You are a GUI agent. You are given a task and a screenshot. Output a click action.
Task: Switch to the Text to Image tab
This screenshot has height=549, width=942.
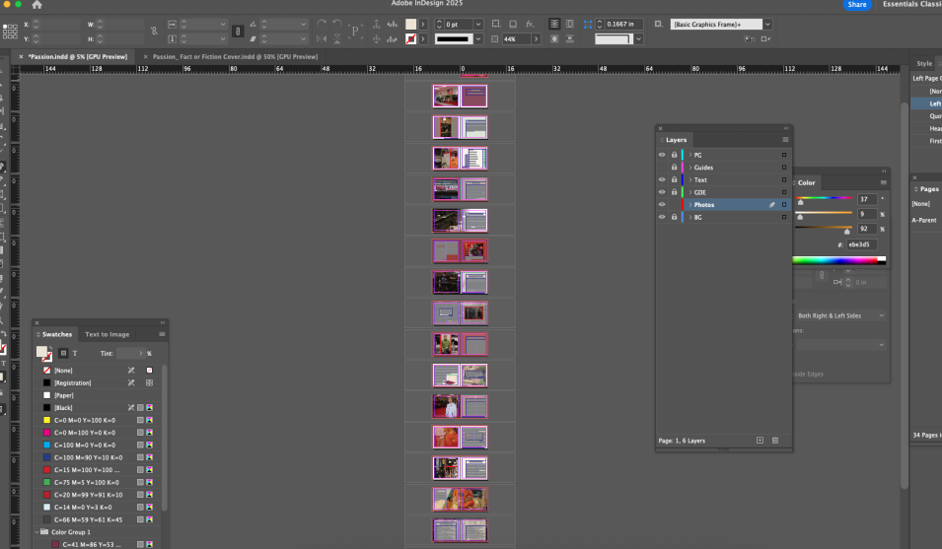click(107, 334)
